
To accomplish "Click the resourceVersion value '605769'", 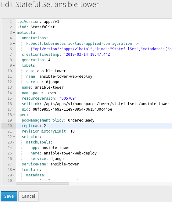I will [68, 98].
